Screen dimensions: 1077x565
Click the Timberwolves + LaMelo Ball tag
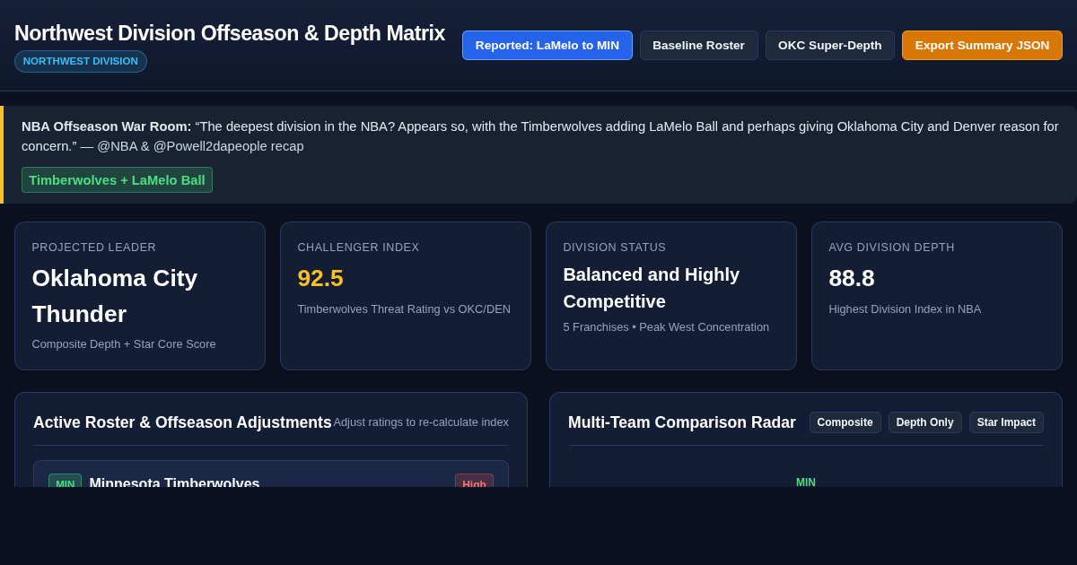point(117,179)
